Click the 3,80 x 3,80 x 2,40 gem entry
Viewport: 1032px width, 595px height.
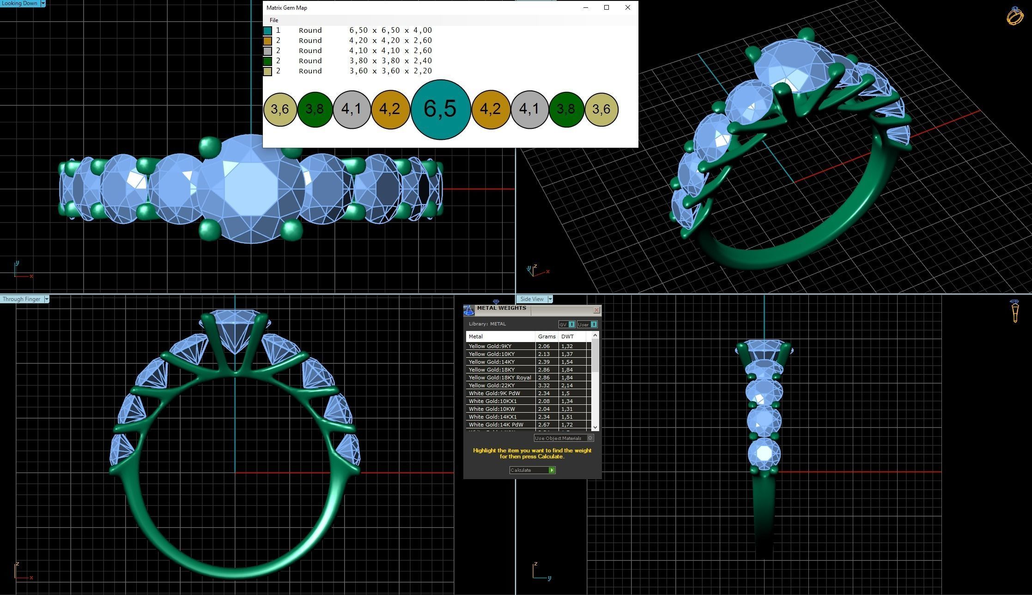click(390, 61)
